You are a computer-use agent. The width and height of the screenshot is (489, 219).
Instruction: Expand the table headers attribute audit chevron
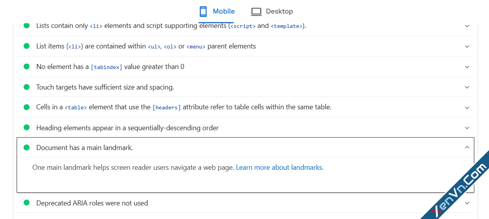coord(467,107)
